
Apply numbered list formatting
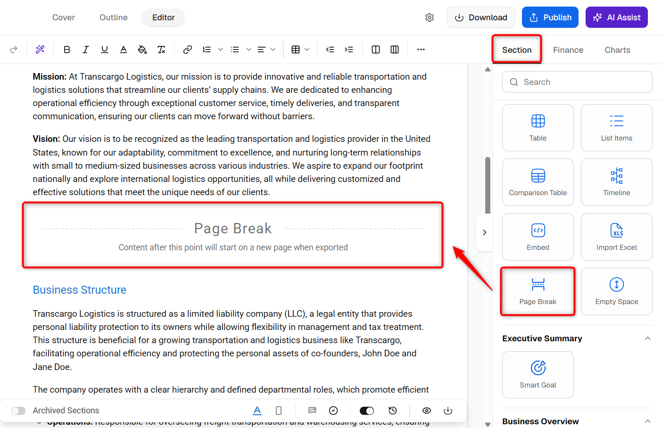pyautogui.click(x=207, y=49)
